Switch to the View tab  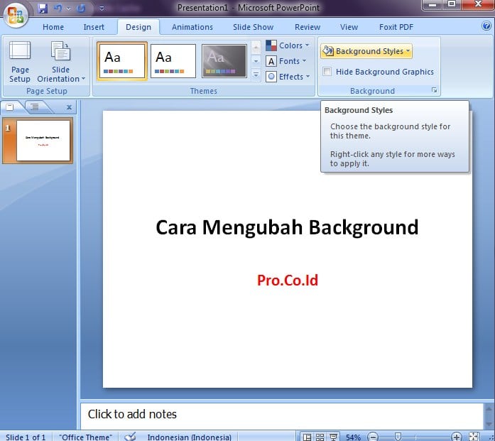pyautogui.click(x=349, y=27)
